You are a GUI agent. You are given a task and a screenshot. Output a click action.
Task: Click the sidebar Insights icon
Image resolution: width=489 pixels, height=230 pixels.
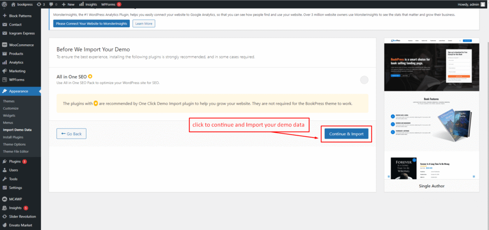[x=5, y=208]
